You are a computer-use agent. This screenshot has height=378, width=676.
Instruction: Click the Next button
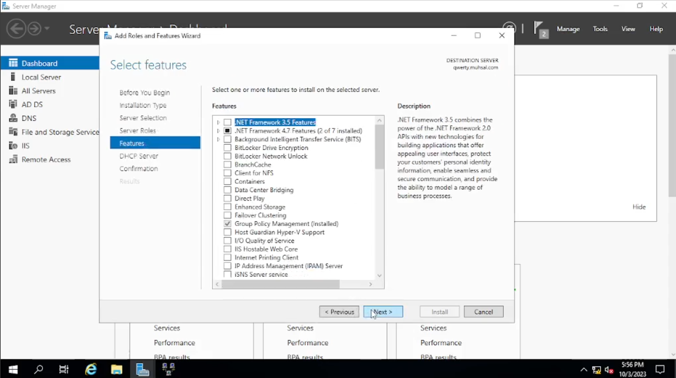383,312
